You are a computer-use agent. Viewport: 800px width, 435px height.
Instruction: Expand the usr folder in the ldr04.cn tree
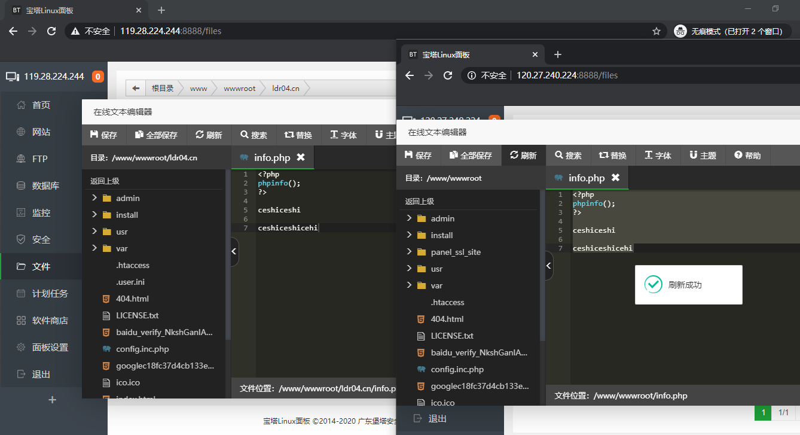tap(94, 232)
